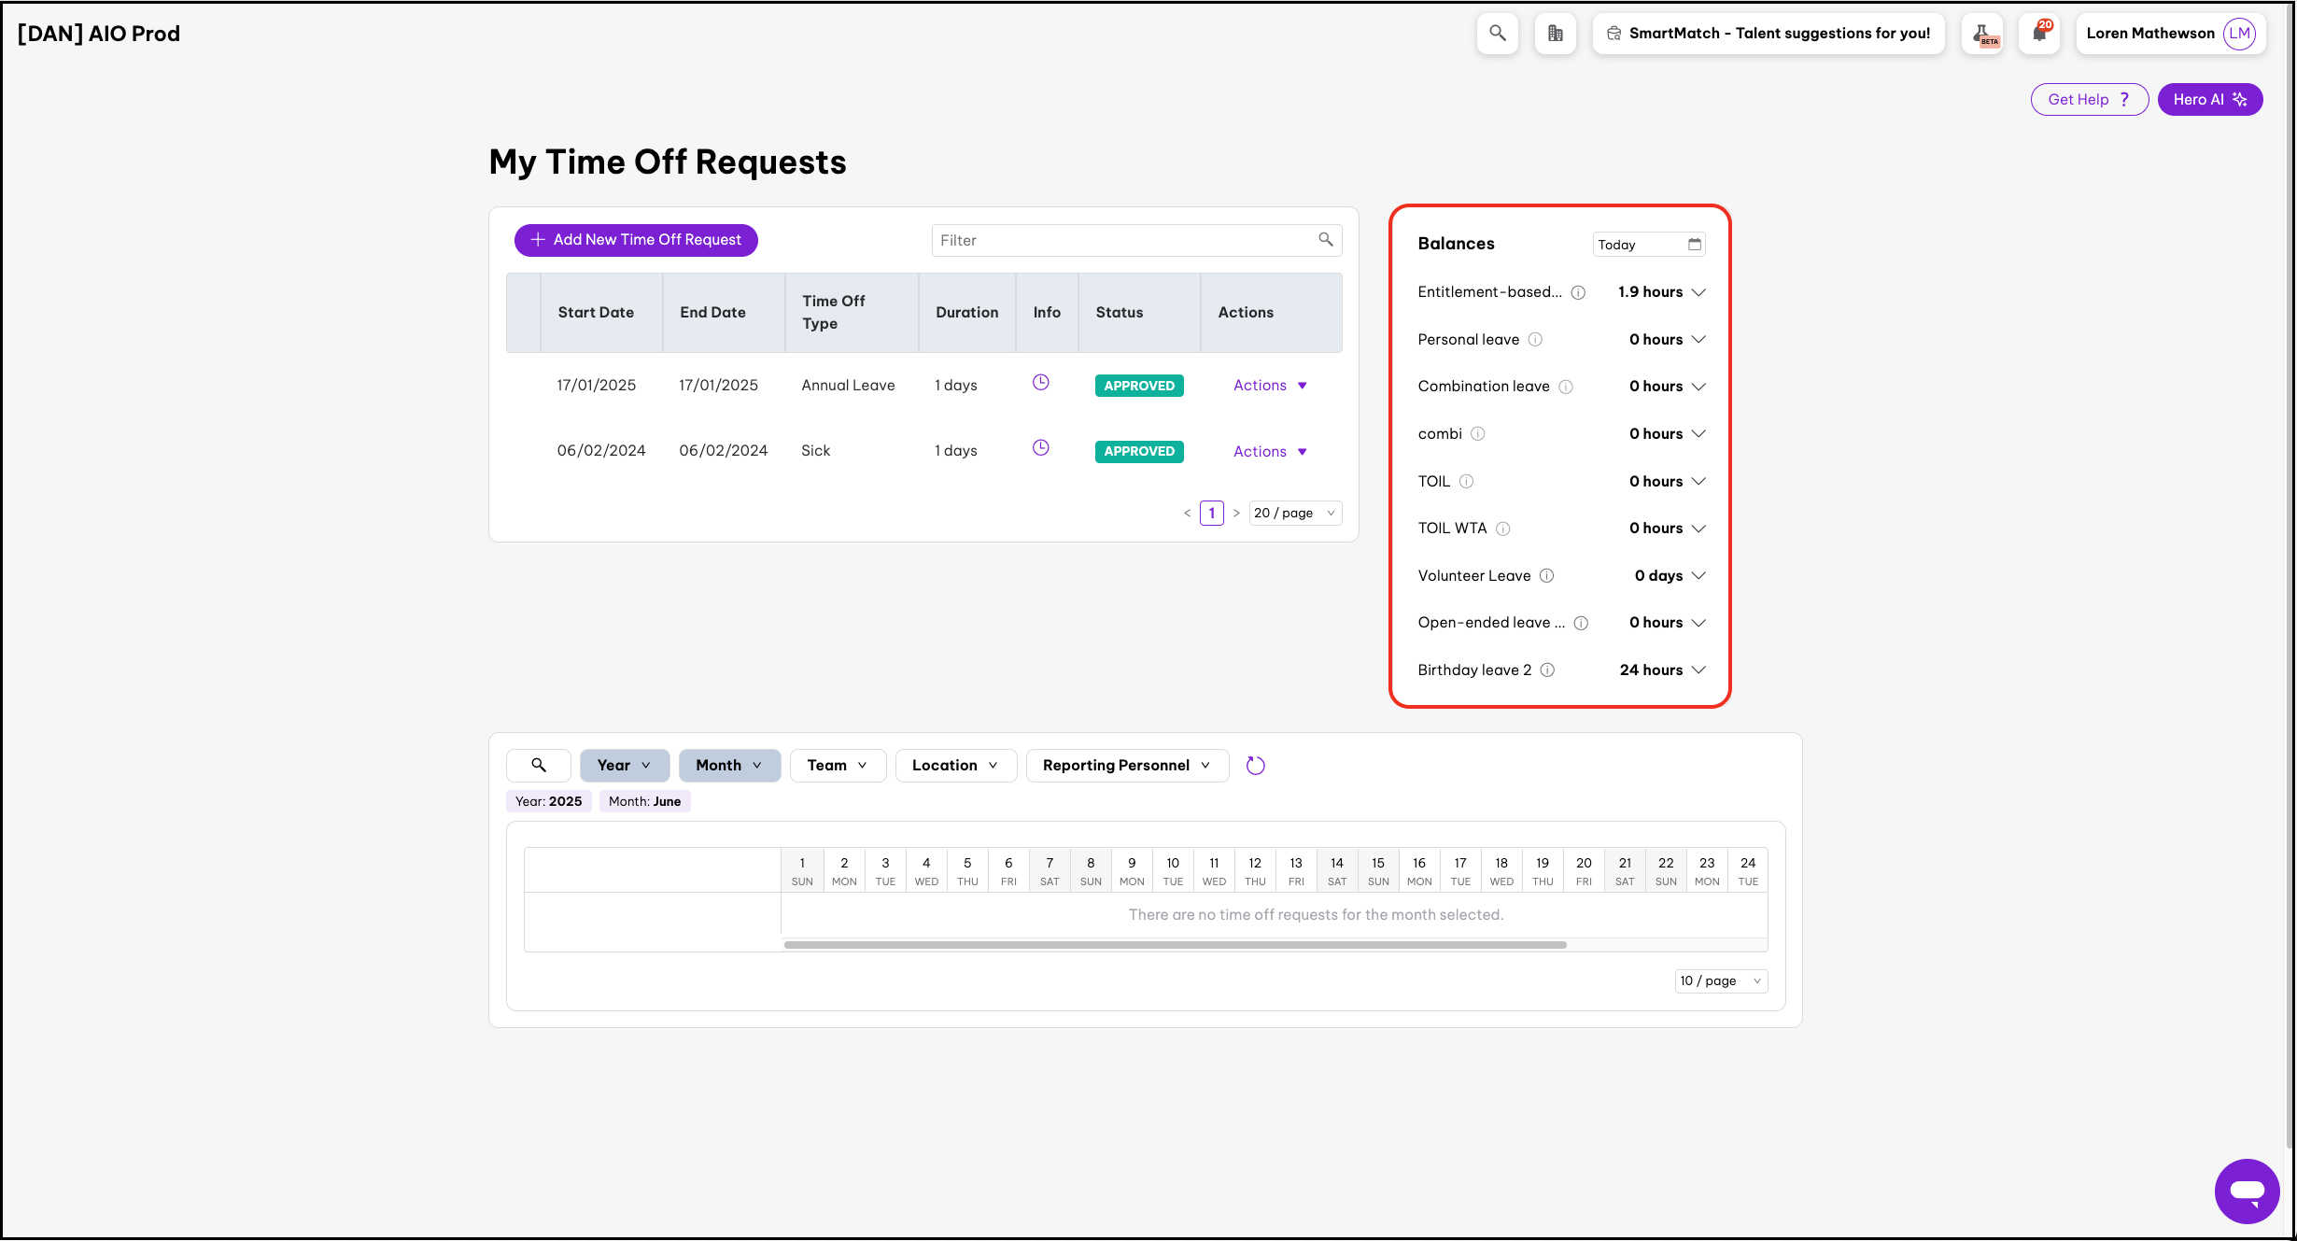The height and width of the screenshot is (1241, 2297).
Task: Click day 12 THU in calendar header
Action: [x=1254, y=871]
